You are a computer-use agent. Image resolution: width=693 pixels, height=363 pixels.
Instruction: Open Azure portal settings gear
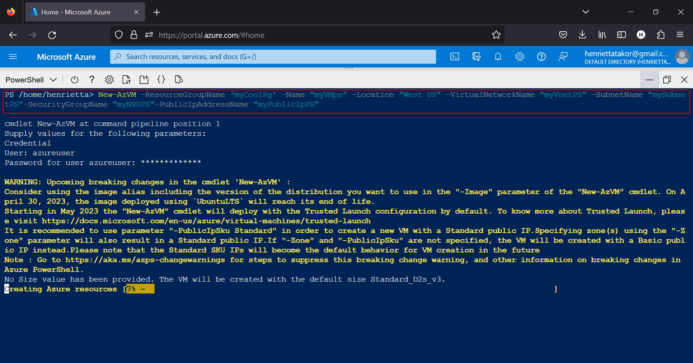coord(520,57)
